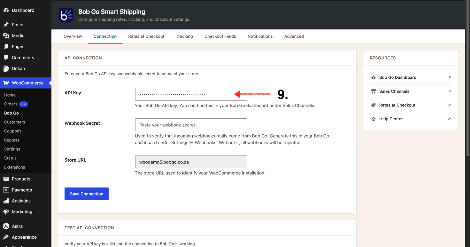This screenshot has height=247, width=470.
Task: Click the Bob Go Dashboard gauge icon
Action: [x=373, y=77]
